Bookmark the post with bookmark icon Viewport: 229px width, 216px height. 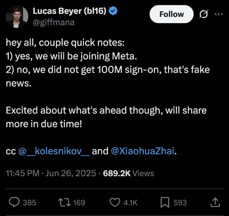click(165, 202)
